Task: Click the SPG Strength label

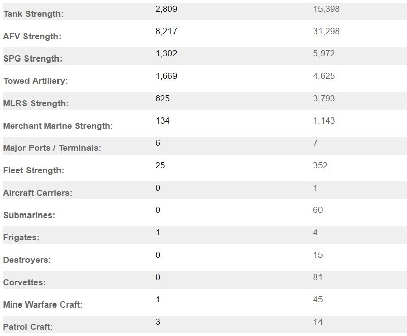Action: coord(33,59)
